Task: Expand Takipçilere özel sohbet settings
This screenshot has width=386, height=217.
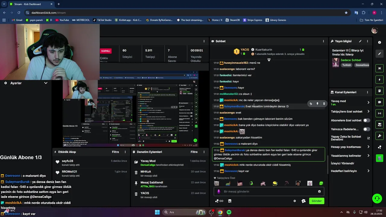Action: [368, 112]
